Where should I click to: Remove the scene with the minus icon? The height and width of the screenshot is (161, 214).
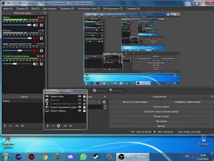(x=10, y=126)
